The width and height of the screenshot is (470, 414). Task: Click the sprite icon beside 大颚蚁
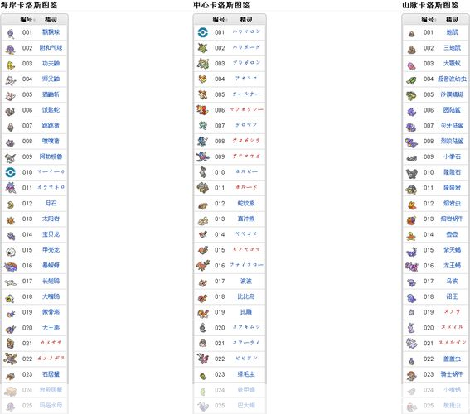click(x=411, y=65)
